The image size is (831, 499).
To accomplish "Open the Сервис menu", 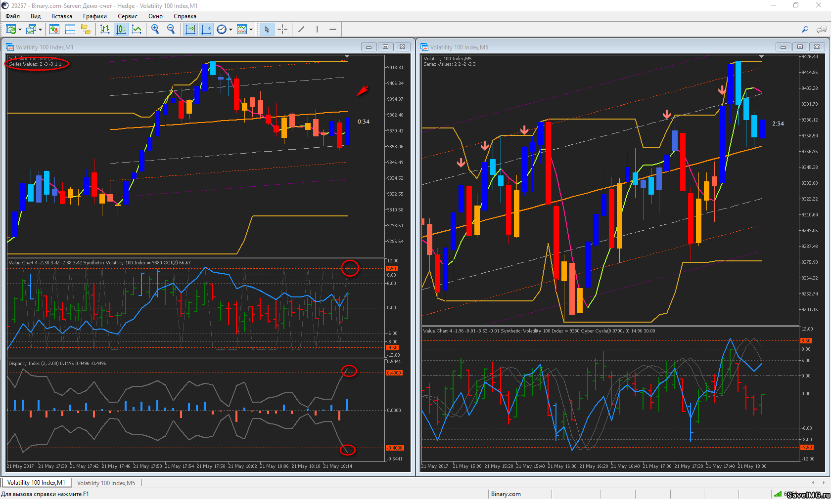I will click(127, 16).
